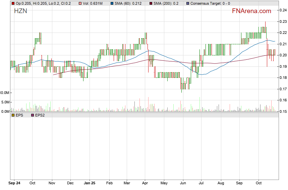288x190 pixels.
Task: Click the red price OHLC legend swatch
Action: click(x=13, y=3)
